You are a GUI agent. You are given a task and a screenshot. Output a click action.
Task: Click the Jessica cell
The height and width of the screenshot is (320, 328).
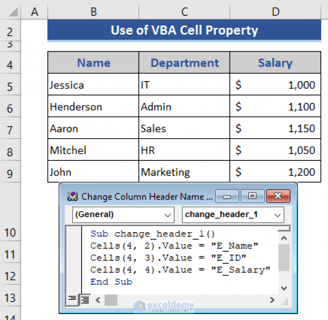click(93, 84)
